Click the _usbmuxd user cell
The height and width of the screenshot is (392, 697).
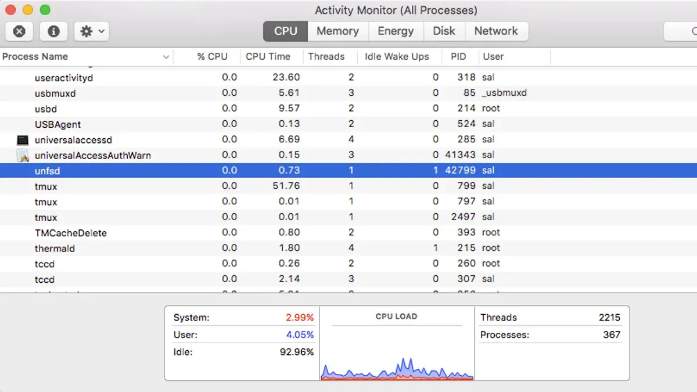pyautogui.click(x=504, y=93)
